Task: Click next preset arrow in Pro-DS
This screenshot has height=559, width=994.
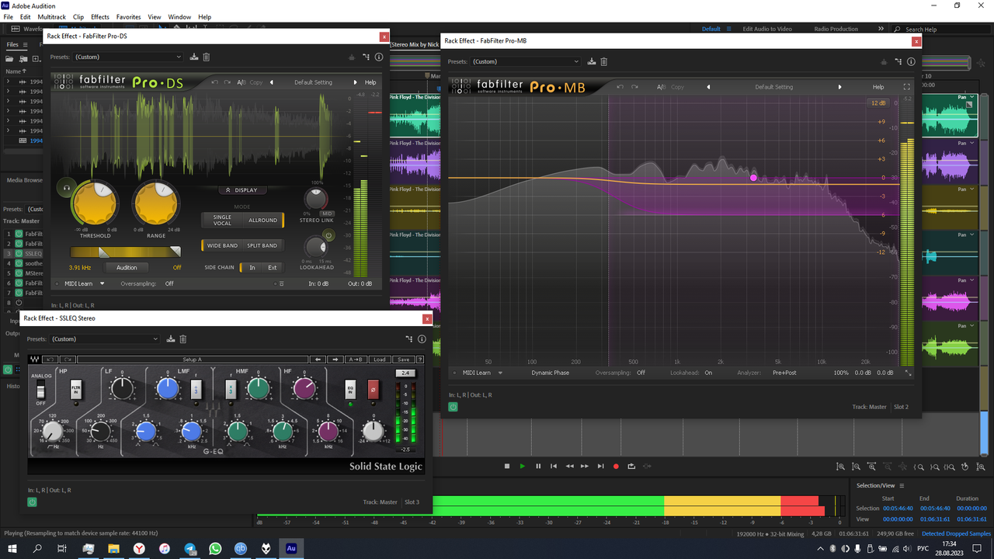Action: 356,82
